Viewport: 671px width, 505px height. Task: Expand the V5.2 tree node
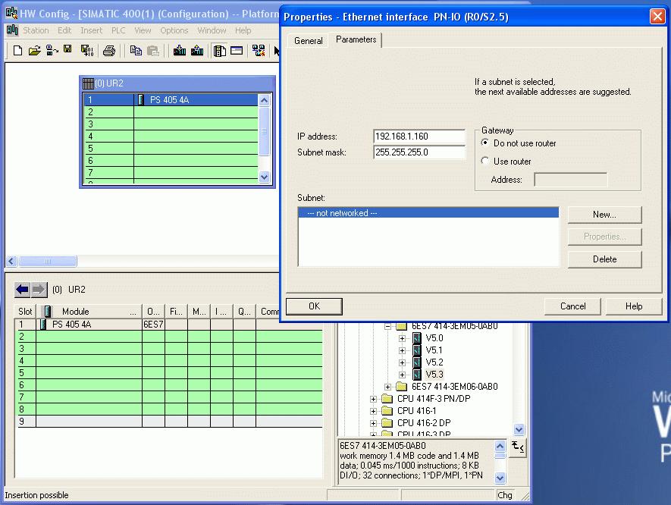point(402,363)
